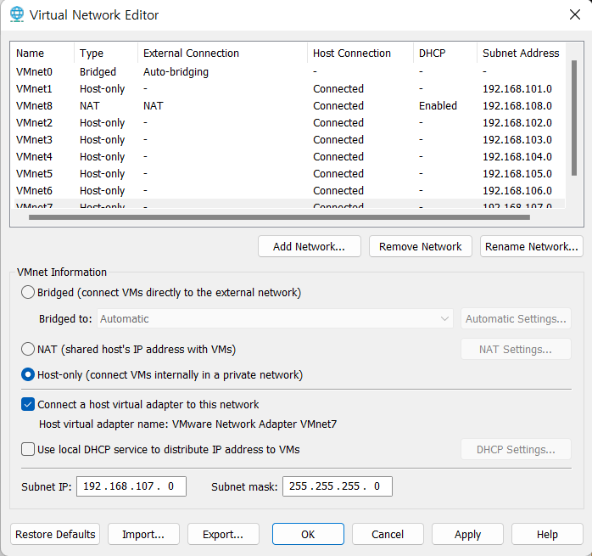
Task: Click the Bridged type cell of VMnet0
Action: point(98,72)
